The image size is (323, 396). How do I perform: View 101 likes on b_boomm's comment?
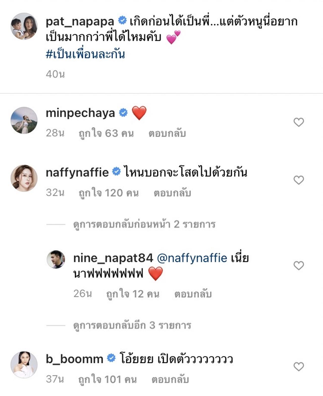tap(107, 380)
